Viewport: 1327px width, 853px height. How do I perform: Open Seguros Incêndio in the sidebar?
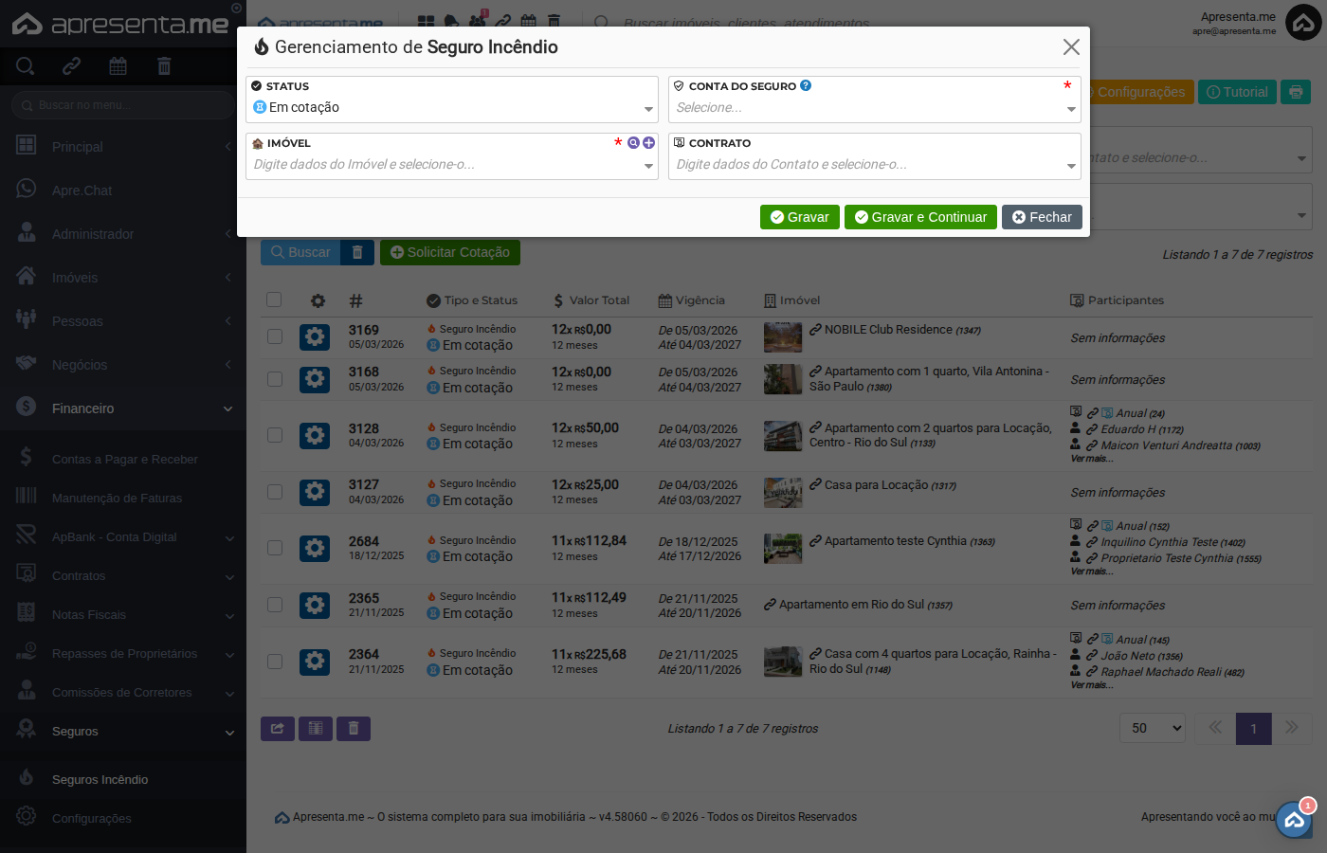point(100,780)
